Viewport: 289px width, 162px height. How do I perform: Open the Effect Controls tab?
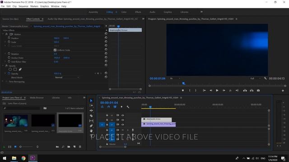tap(33, 19)
